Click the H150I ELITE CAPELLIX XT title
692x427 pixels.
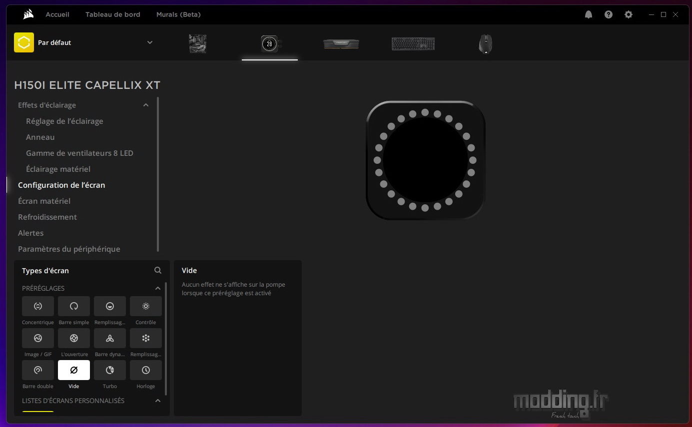(x=87, y=85)
